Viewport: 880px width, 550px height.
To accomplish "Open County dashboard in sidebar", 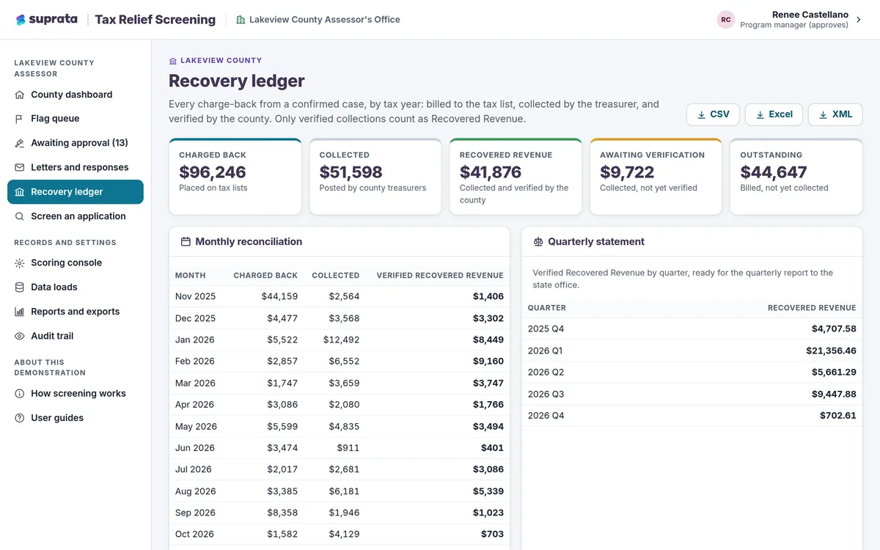I will pos(76,95).
